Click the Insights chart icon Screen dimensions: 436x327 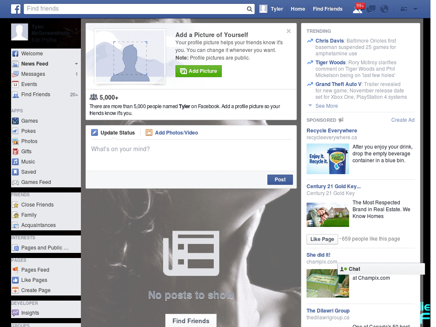[x=15, y=313]
